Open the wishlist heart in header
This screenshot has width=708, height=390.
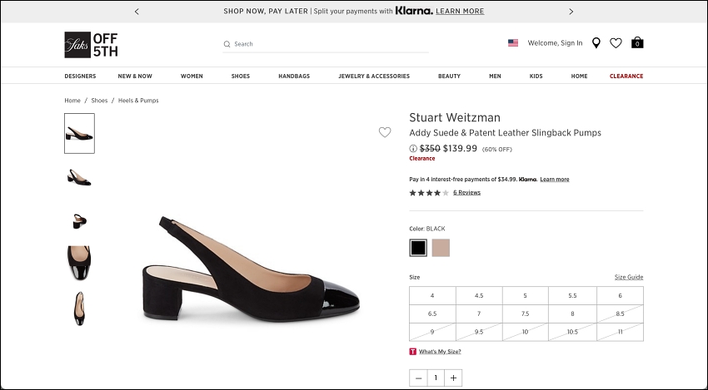point(616,43)
